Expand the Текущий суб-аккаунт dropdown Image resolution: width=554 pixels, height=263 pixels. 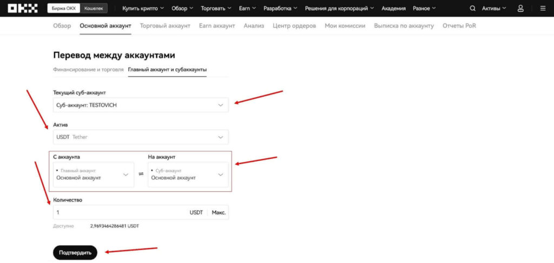(141, 105)
